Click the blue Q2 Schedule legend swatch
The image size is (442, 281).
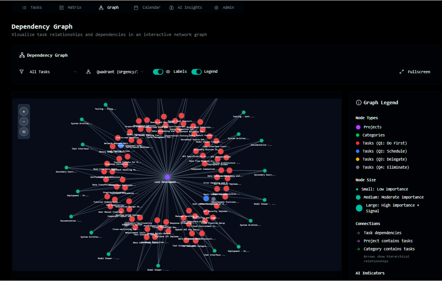pyautogui.click(x=358, y=151)
